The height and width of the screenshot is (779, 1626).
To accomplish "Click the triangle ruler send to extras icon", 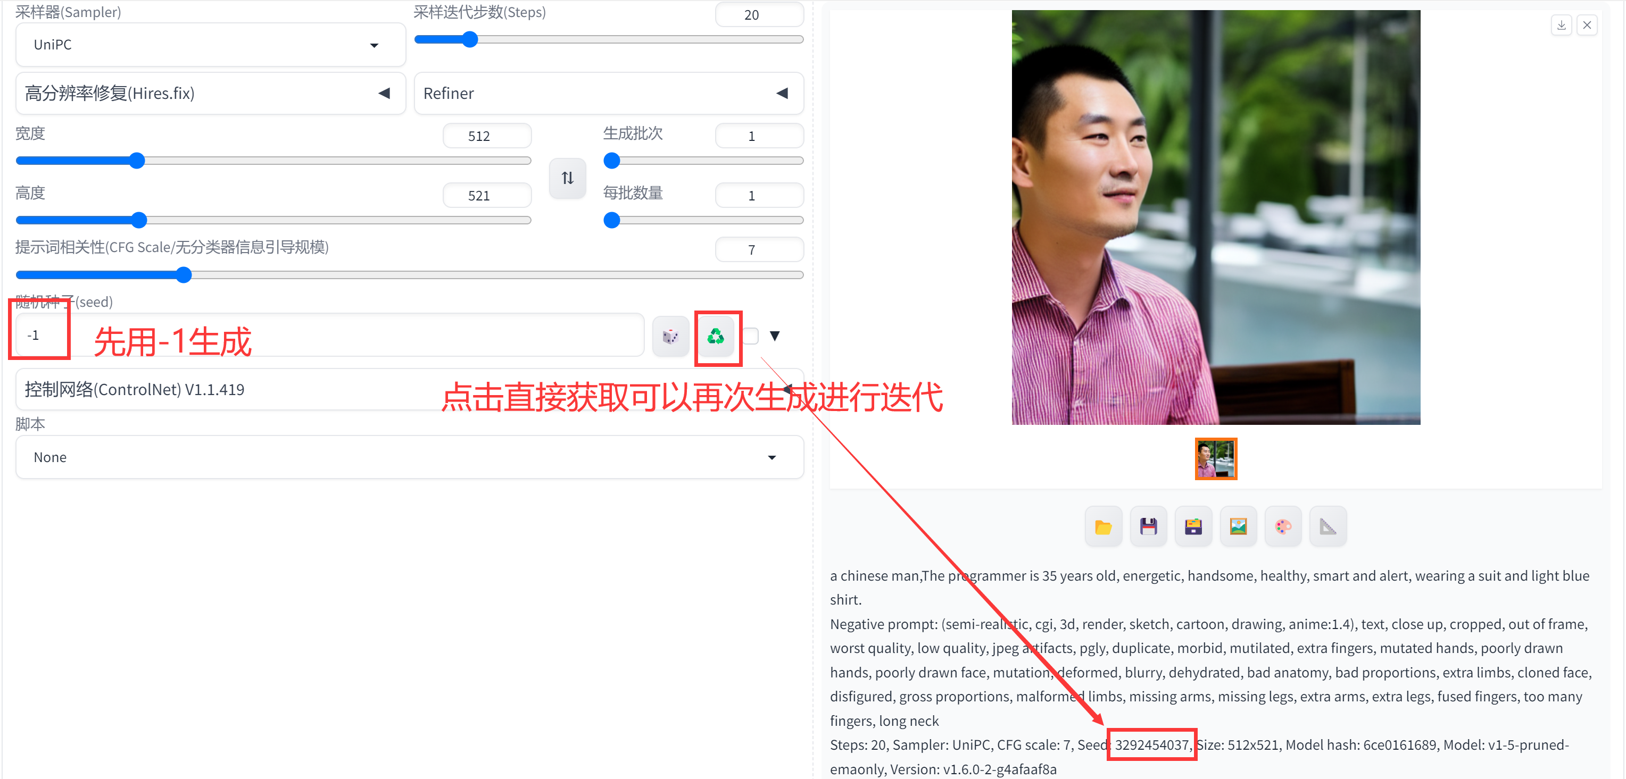I will pos(1328,527).
